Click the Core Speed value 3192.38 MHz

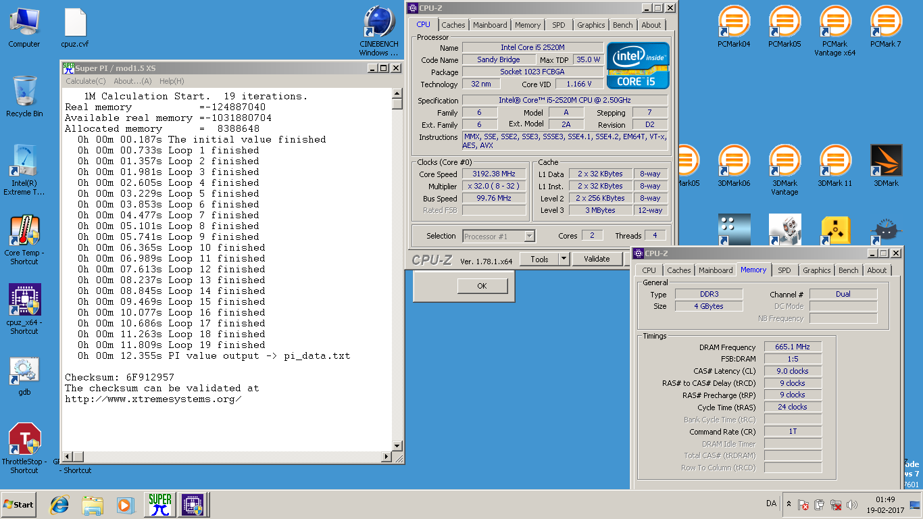(494, 174)
